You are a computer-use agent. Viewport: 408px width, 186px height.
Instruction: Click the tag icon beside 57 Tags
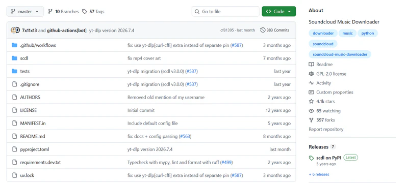[84, 11]
